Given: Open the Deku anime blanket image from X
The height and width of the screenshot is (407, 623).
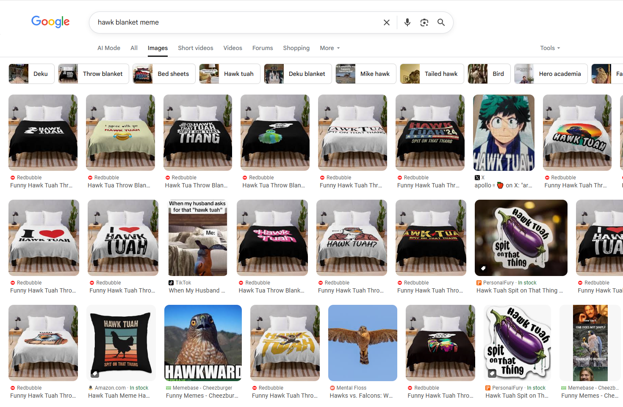Looking at the screenshot, I should coord(504,133).
